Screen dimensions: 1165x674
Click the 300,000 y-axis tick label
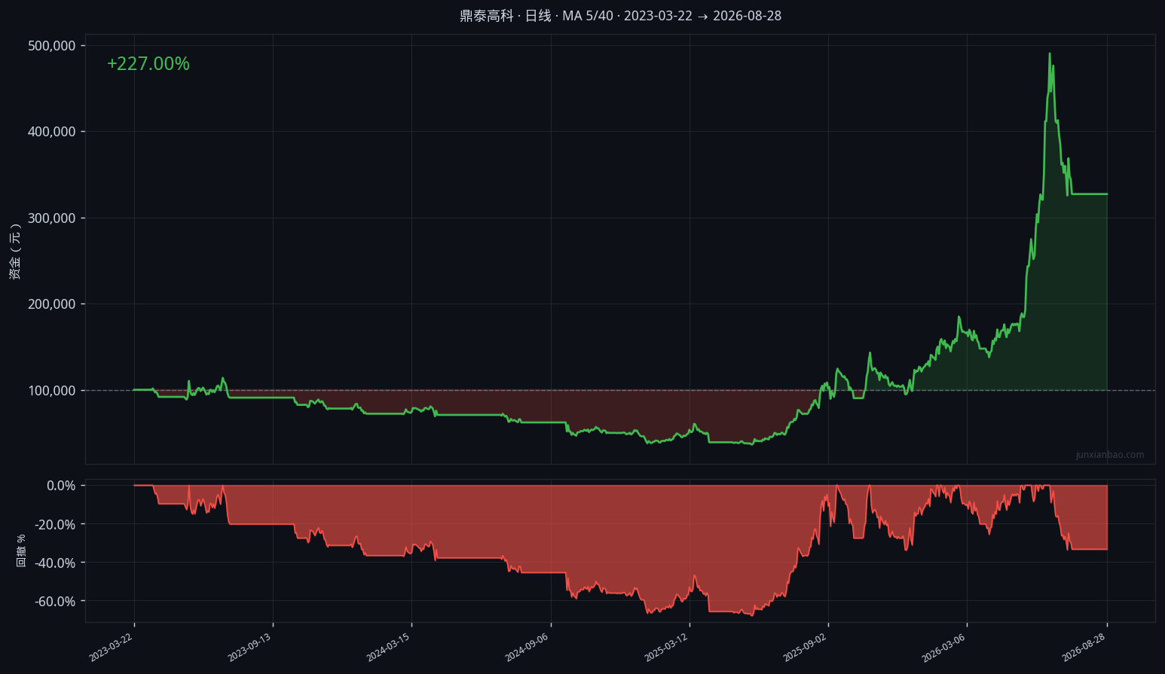[x=52, y=218]
